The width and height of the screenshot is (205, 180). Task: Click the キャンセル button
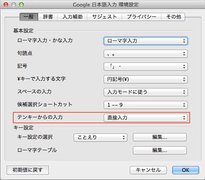point(148,170)
